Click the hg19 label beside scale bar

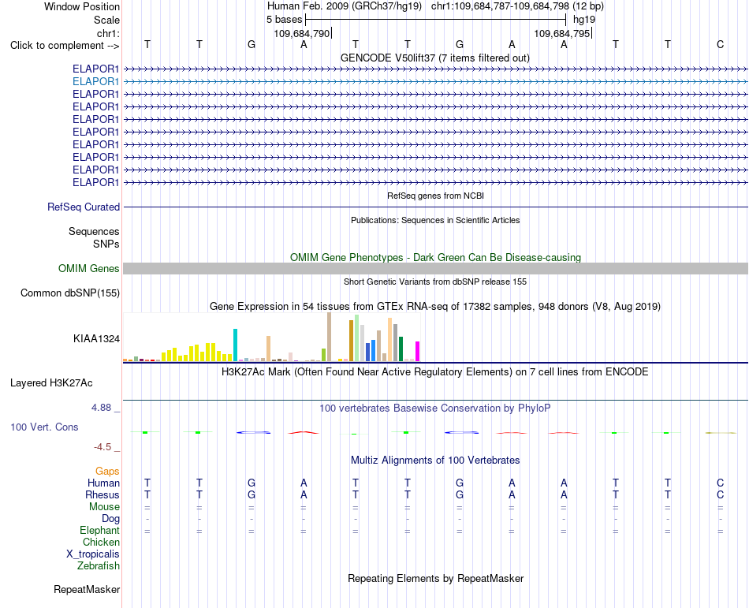584,20
